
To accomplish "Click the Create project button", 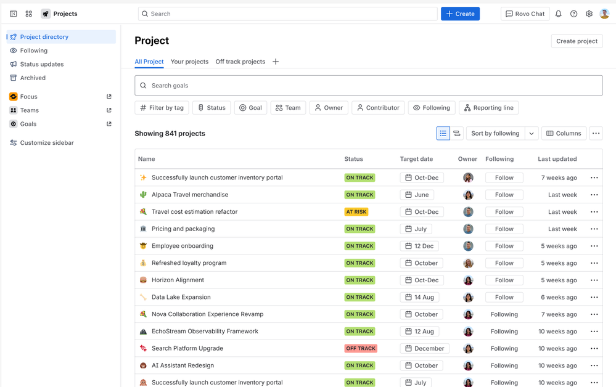I will [577, 41].
